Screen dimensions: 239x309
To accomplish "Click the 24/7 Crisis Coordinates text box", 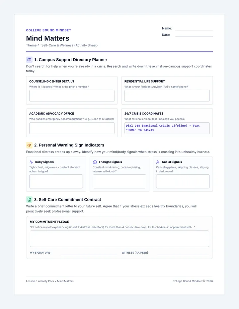I will (x=167, y=128).
